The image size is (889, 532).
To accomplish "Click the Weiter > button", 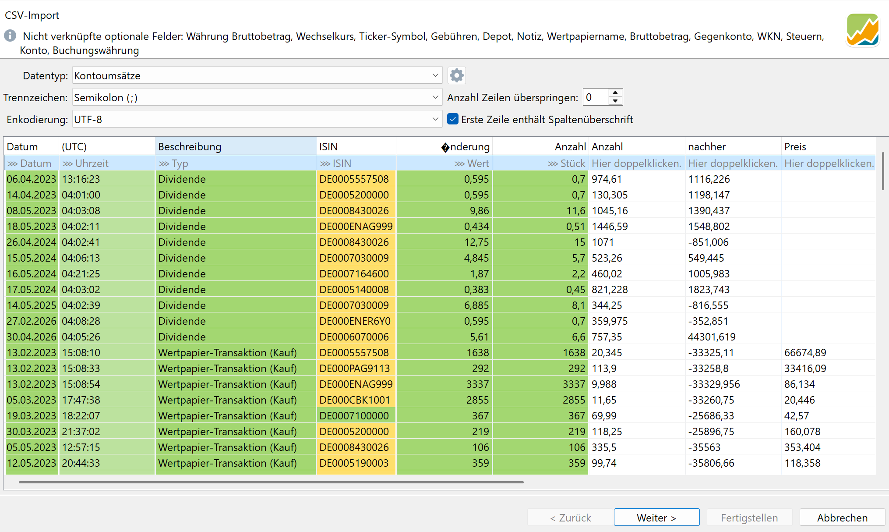I will (656, 518).
